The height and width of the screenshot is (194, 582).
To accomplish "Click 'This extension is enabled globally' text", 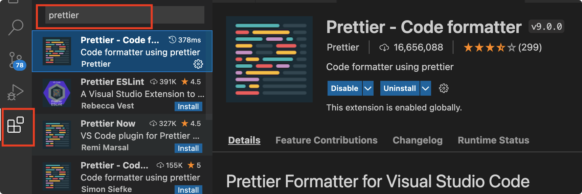I will [394, 107].
